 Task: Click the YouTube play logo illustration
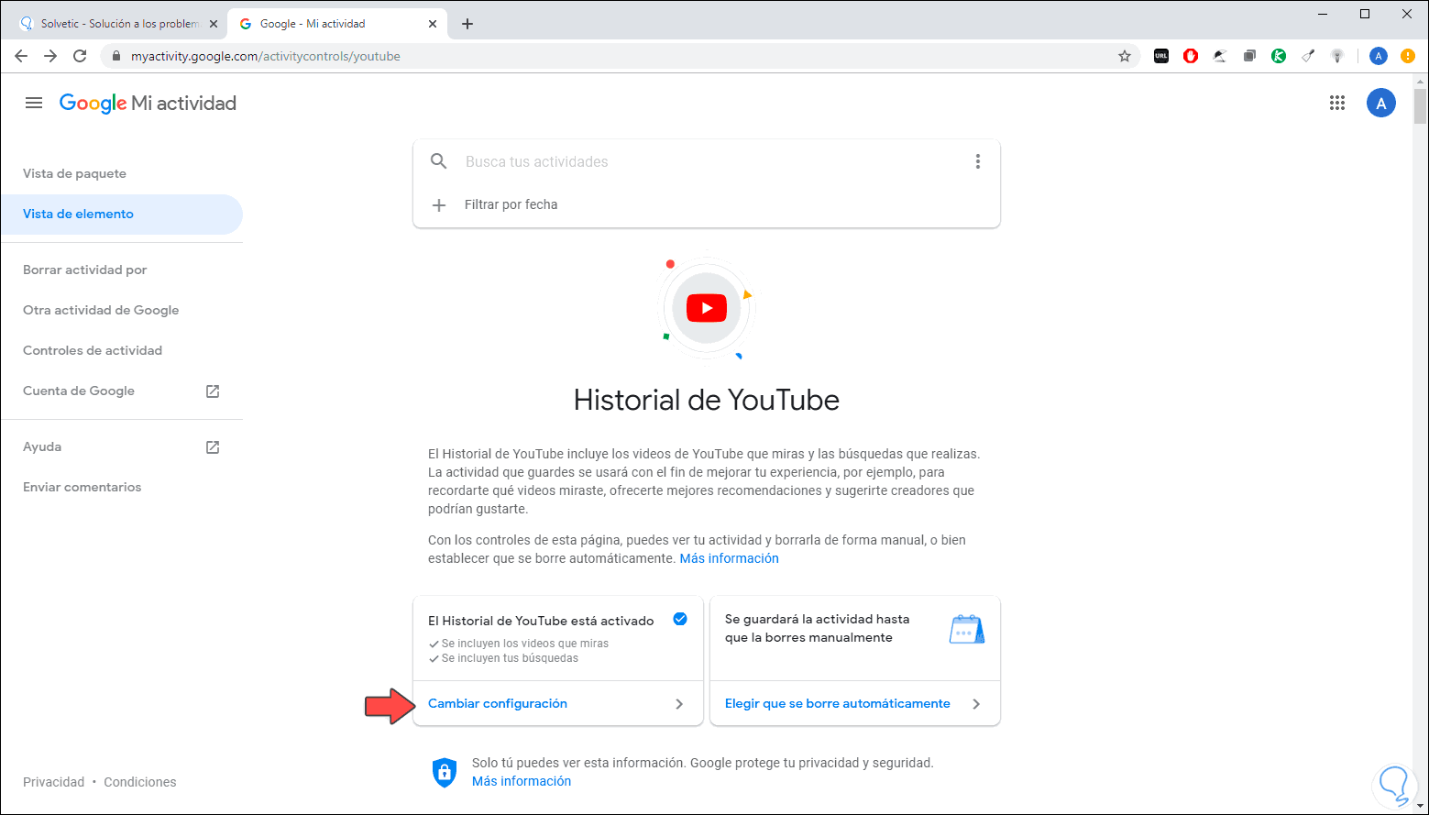pos(707,308)
